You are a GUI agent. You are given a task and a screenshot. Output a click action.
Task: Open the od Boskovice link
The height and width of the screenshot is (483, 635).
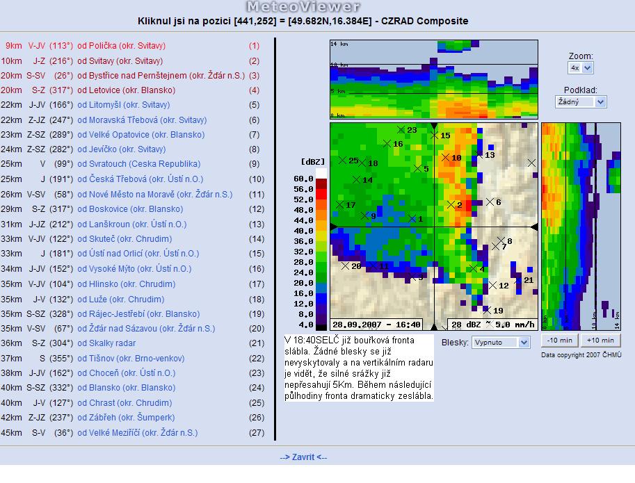[x=130, y=209]
